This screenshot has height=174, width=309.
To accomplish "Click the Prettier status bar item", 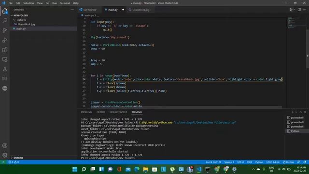I will click(x=288, y=162).
